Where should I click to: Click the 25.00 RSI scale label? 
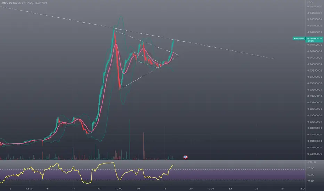coord(311,181)
